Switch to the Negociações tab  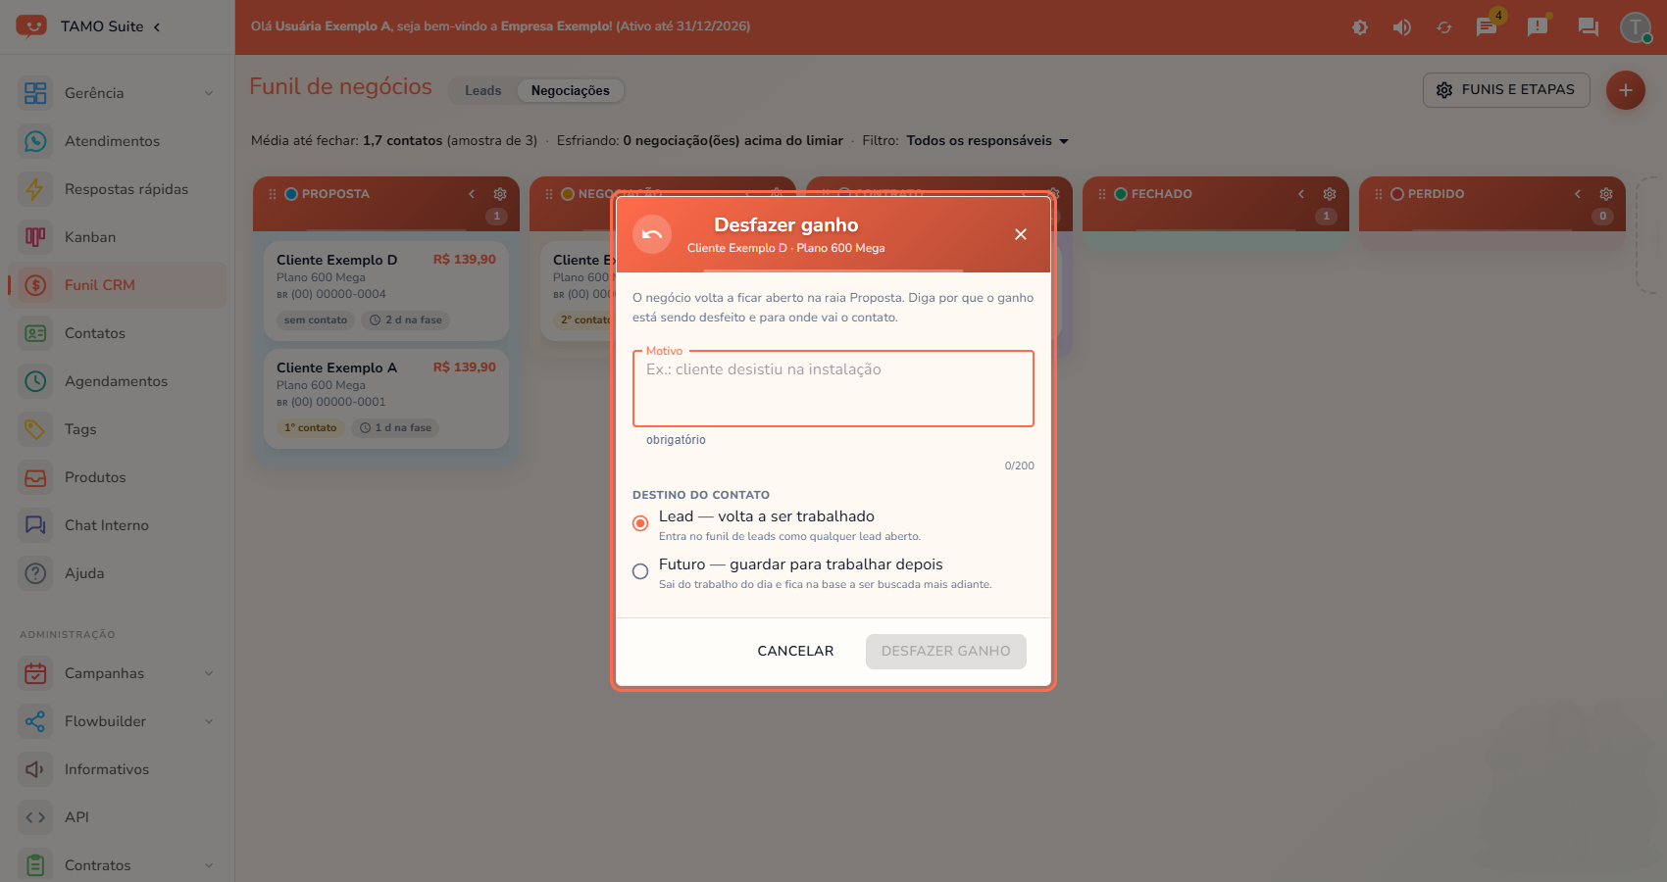[571, 90]
